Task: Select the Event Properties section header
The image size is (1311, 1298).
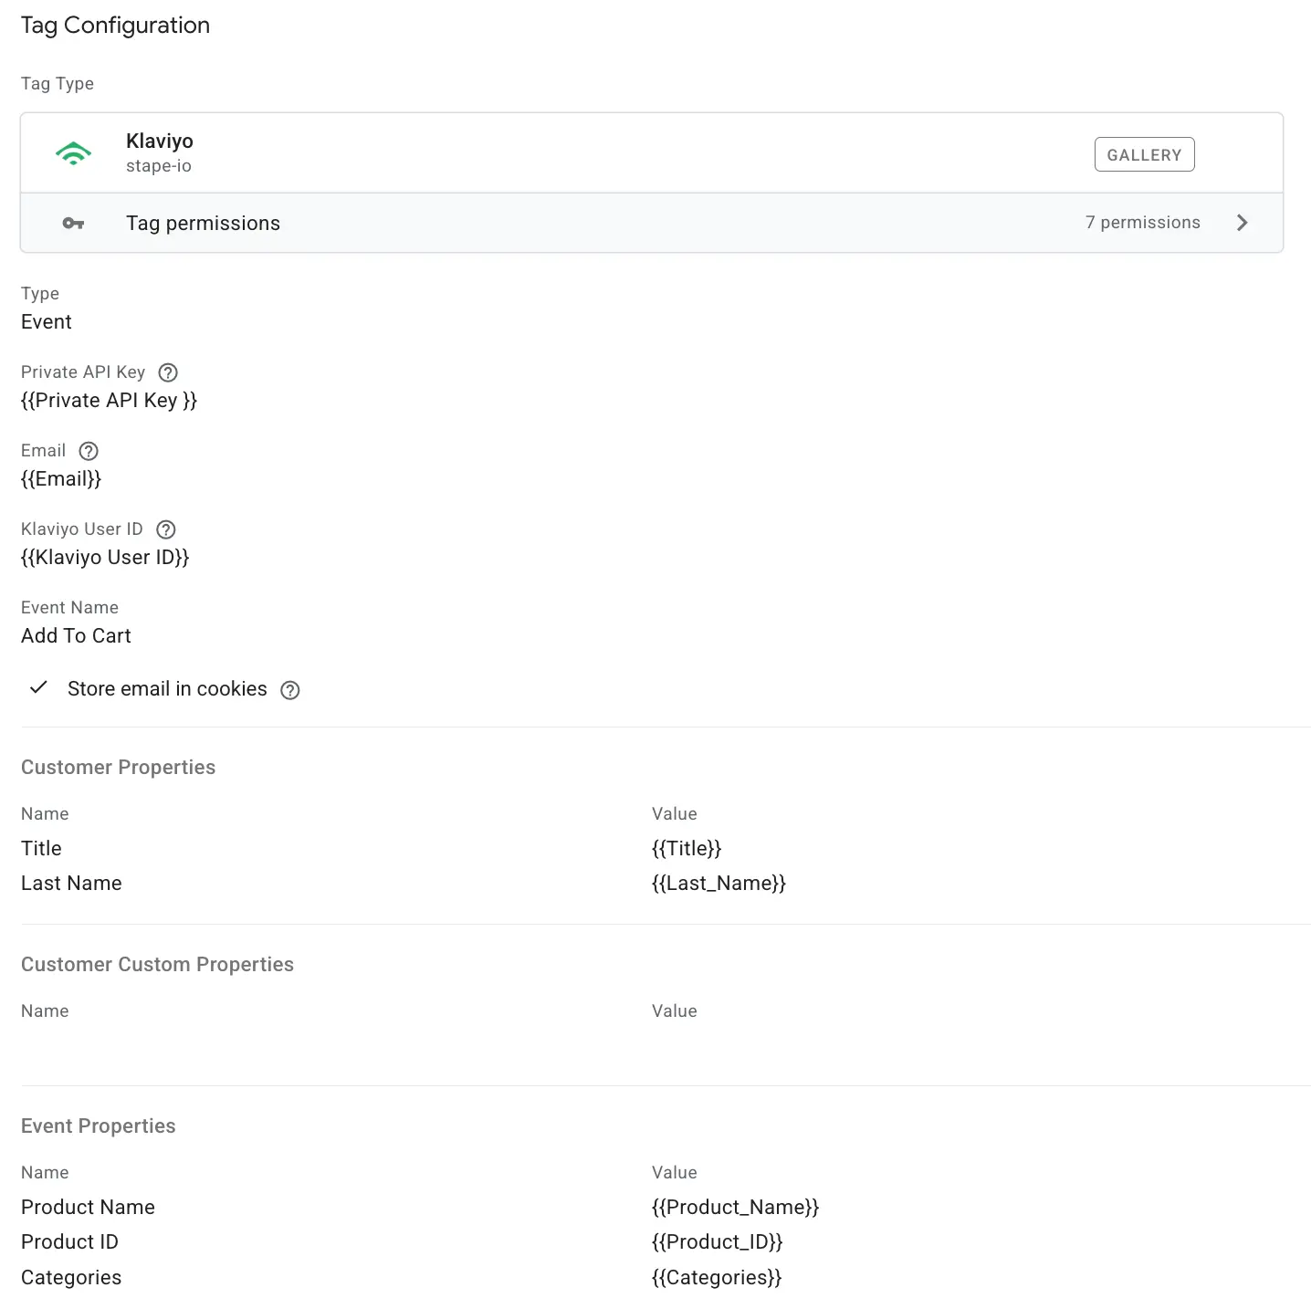Action: (98, 1125)
